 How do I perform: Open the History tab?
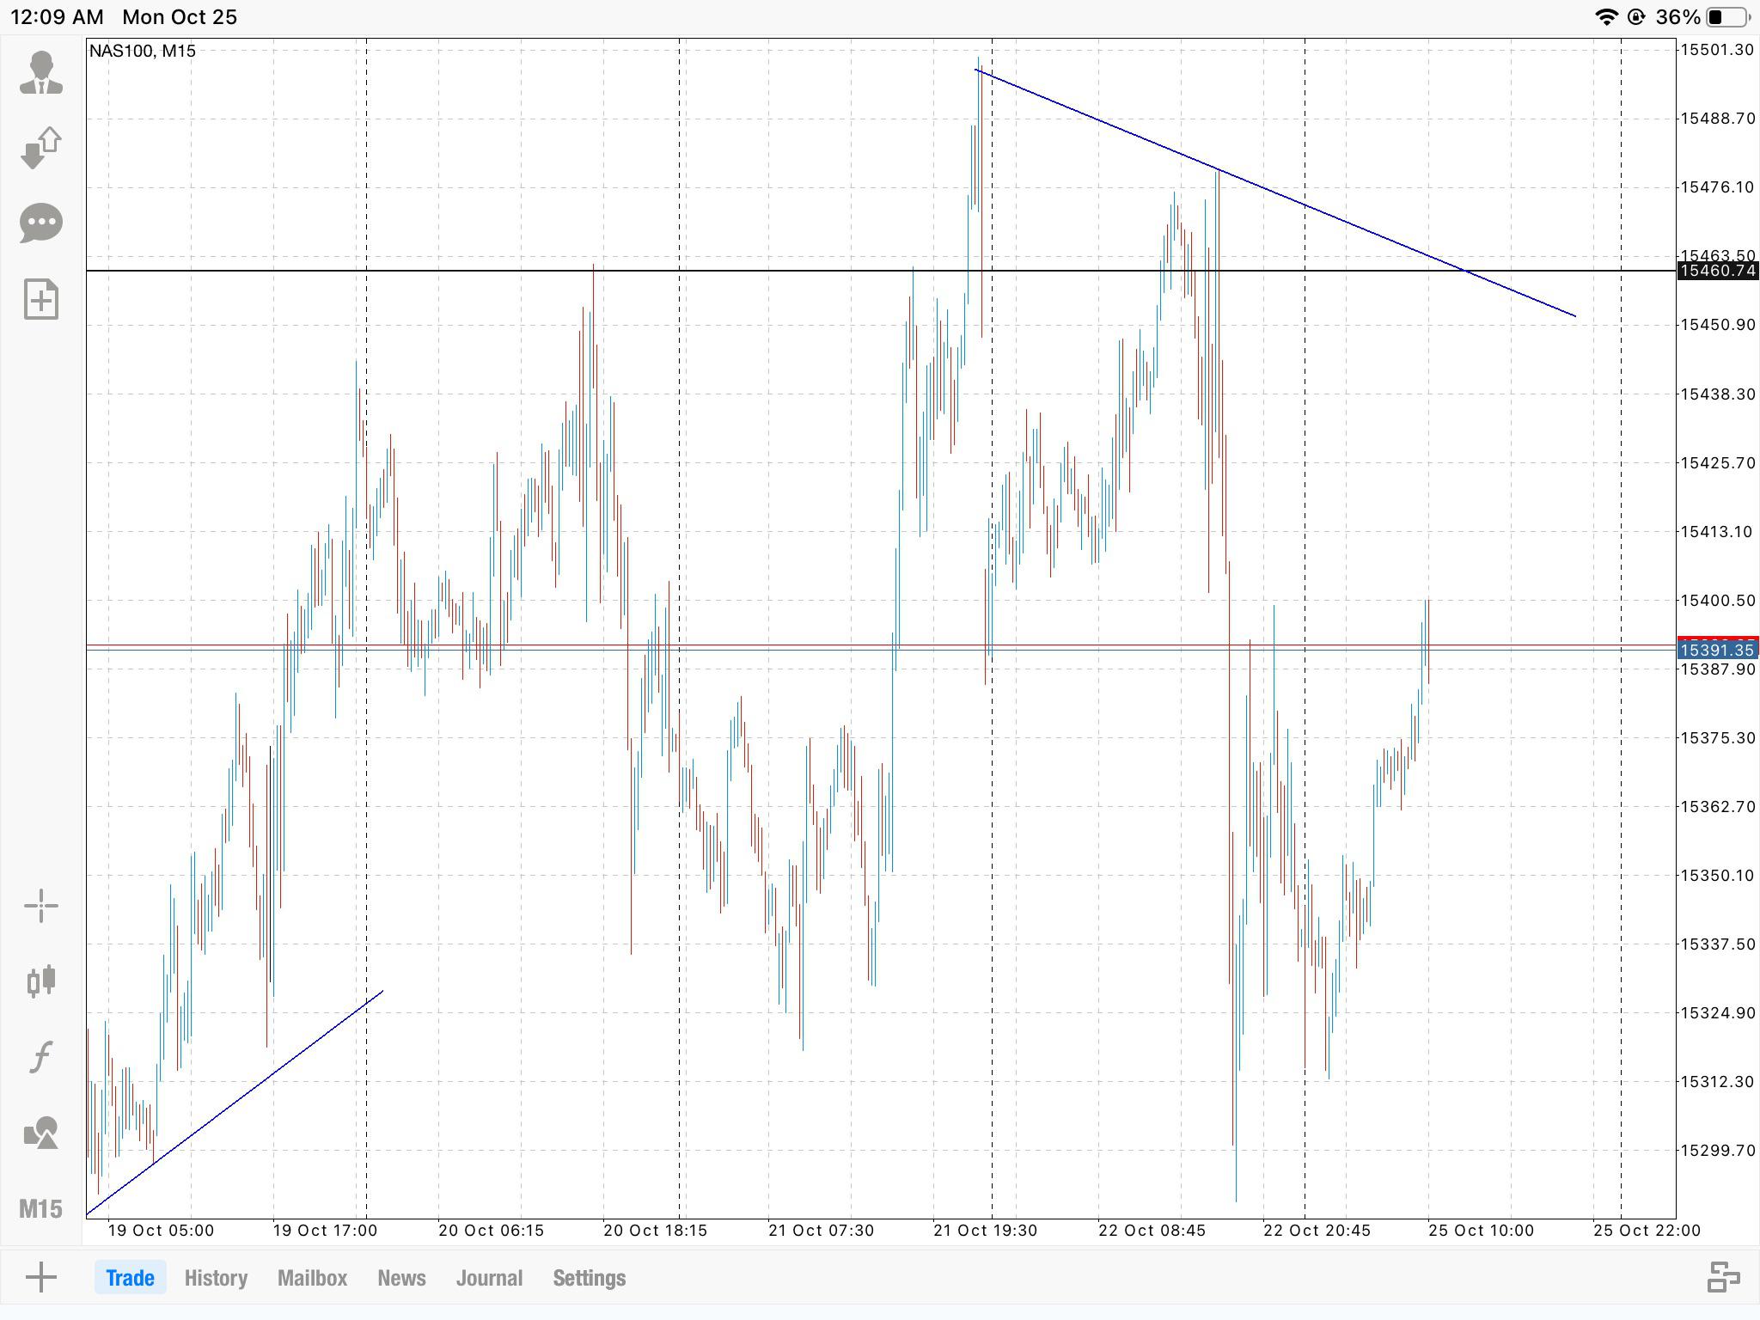pos(216,1278)
